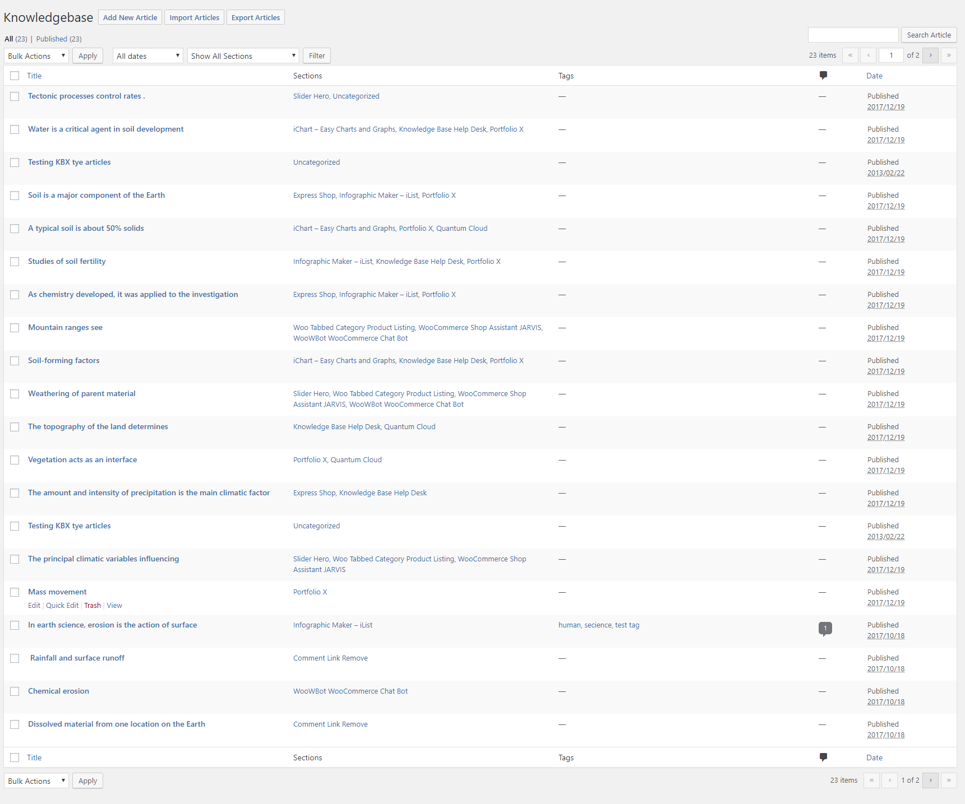Jump to last page using bottom double-arrow
This screenshot has height=804, width=965.
[949, 780]
